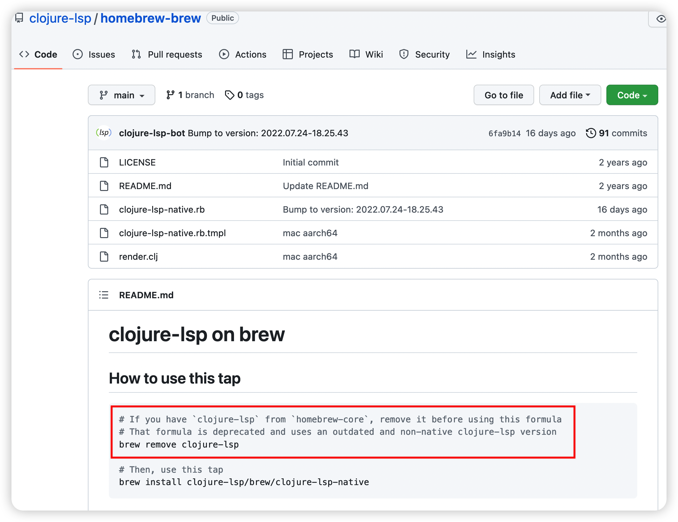Switch to the Issues tab
Viewport: 678px width, 522px height.
[101, 54]
